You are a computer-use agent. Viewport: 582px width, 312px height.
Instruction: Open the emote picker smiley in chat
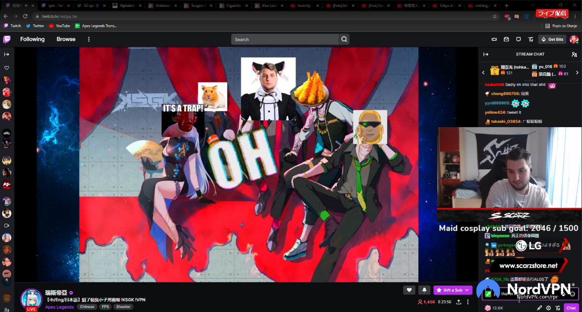point(572,294)
